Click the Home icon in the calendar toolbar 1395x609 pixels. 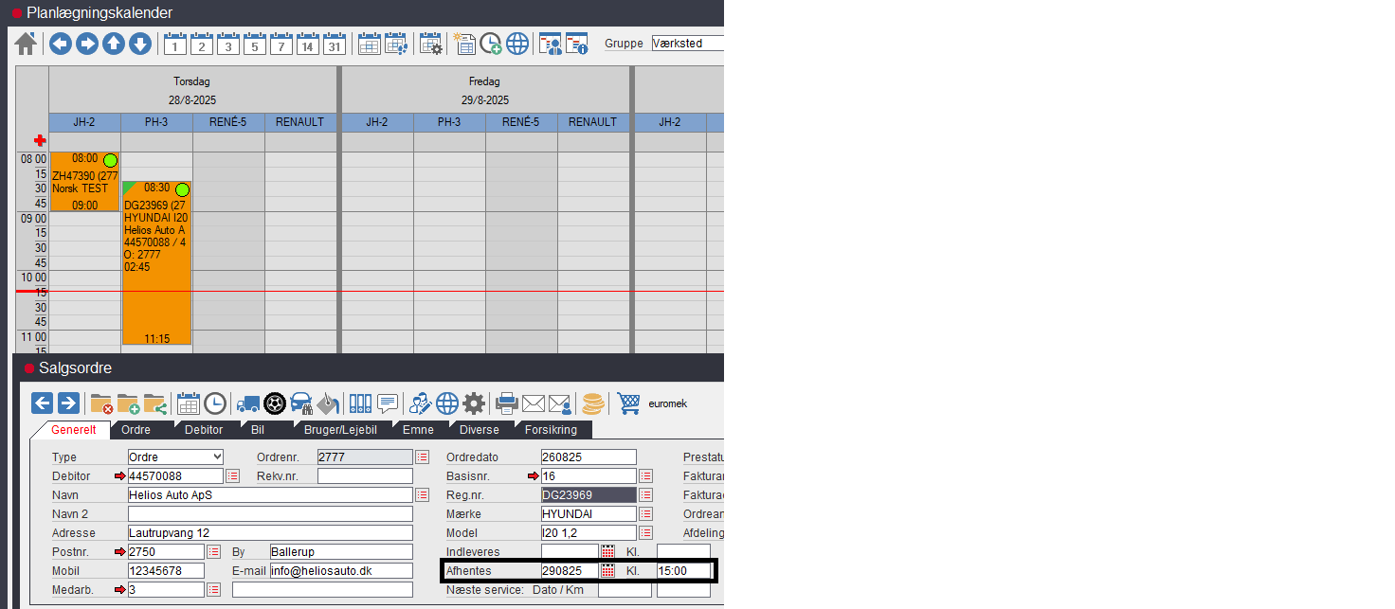point(26,44)
